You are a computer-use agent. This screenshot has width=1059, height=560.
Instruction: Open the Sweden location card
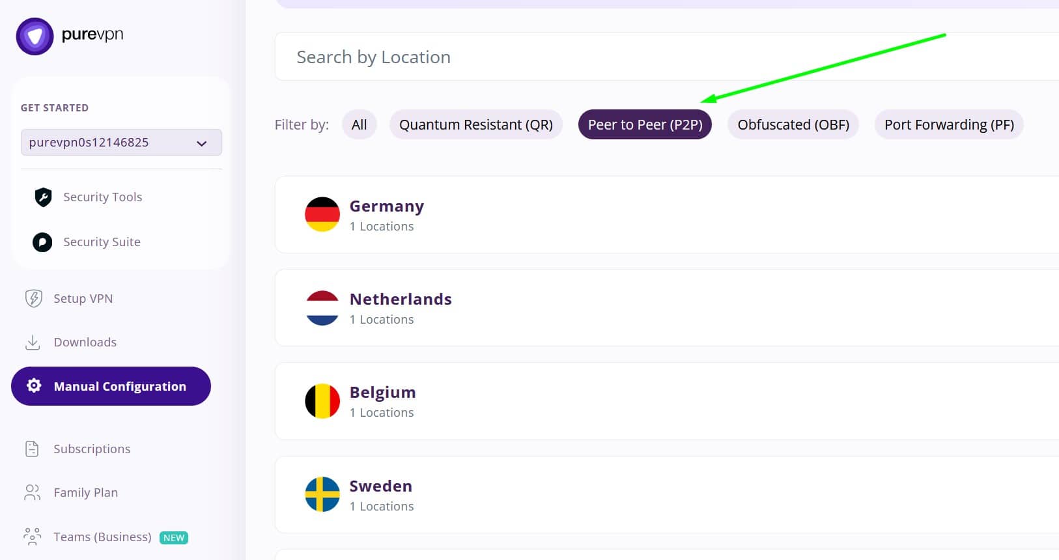tap(667, 494)
